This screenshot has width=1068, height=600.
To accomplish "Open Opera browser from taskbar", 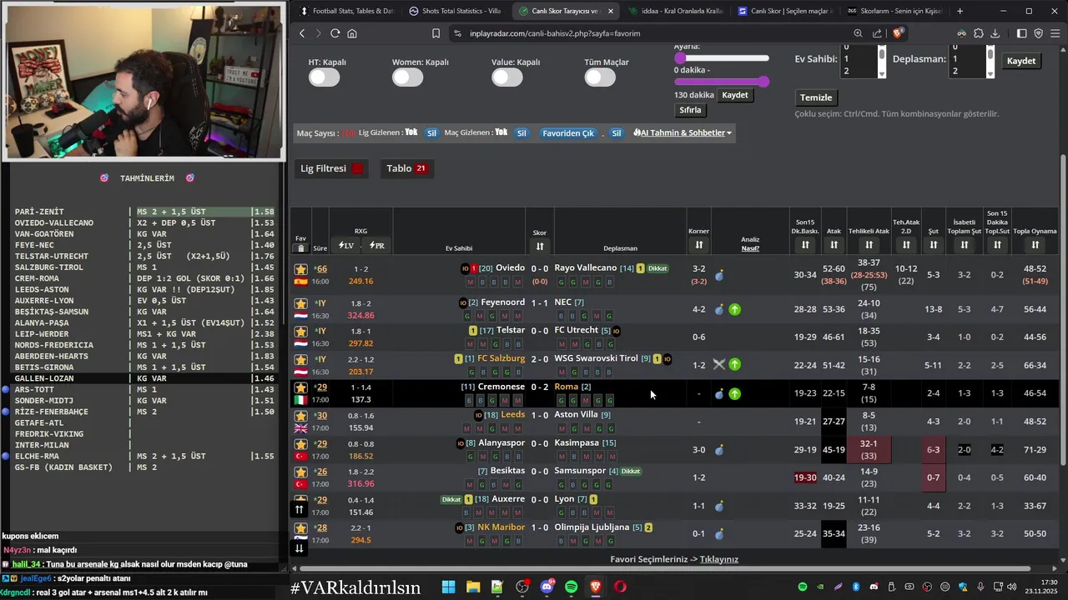I will tap(620, 587).
